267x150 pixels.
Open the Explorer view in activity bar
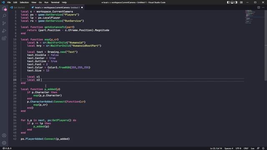pyautogui.click(x=4, y=8)
